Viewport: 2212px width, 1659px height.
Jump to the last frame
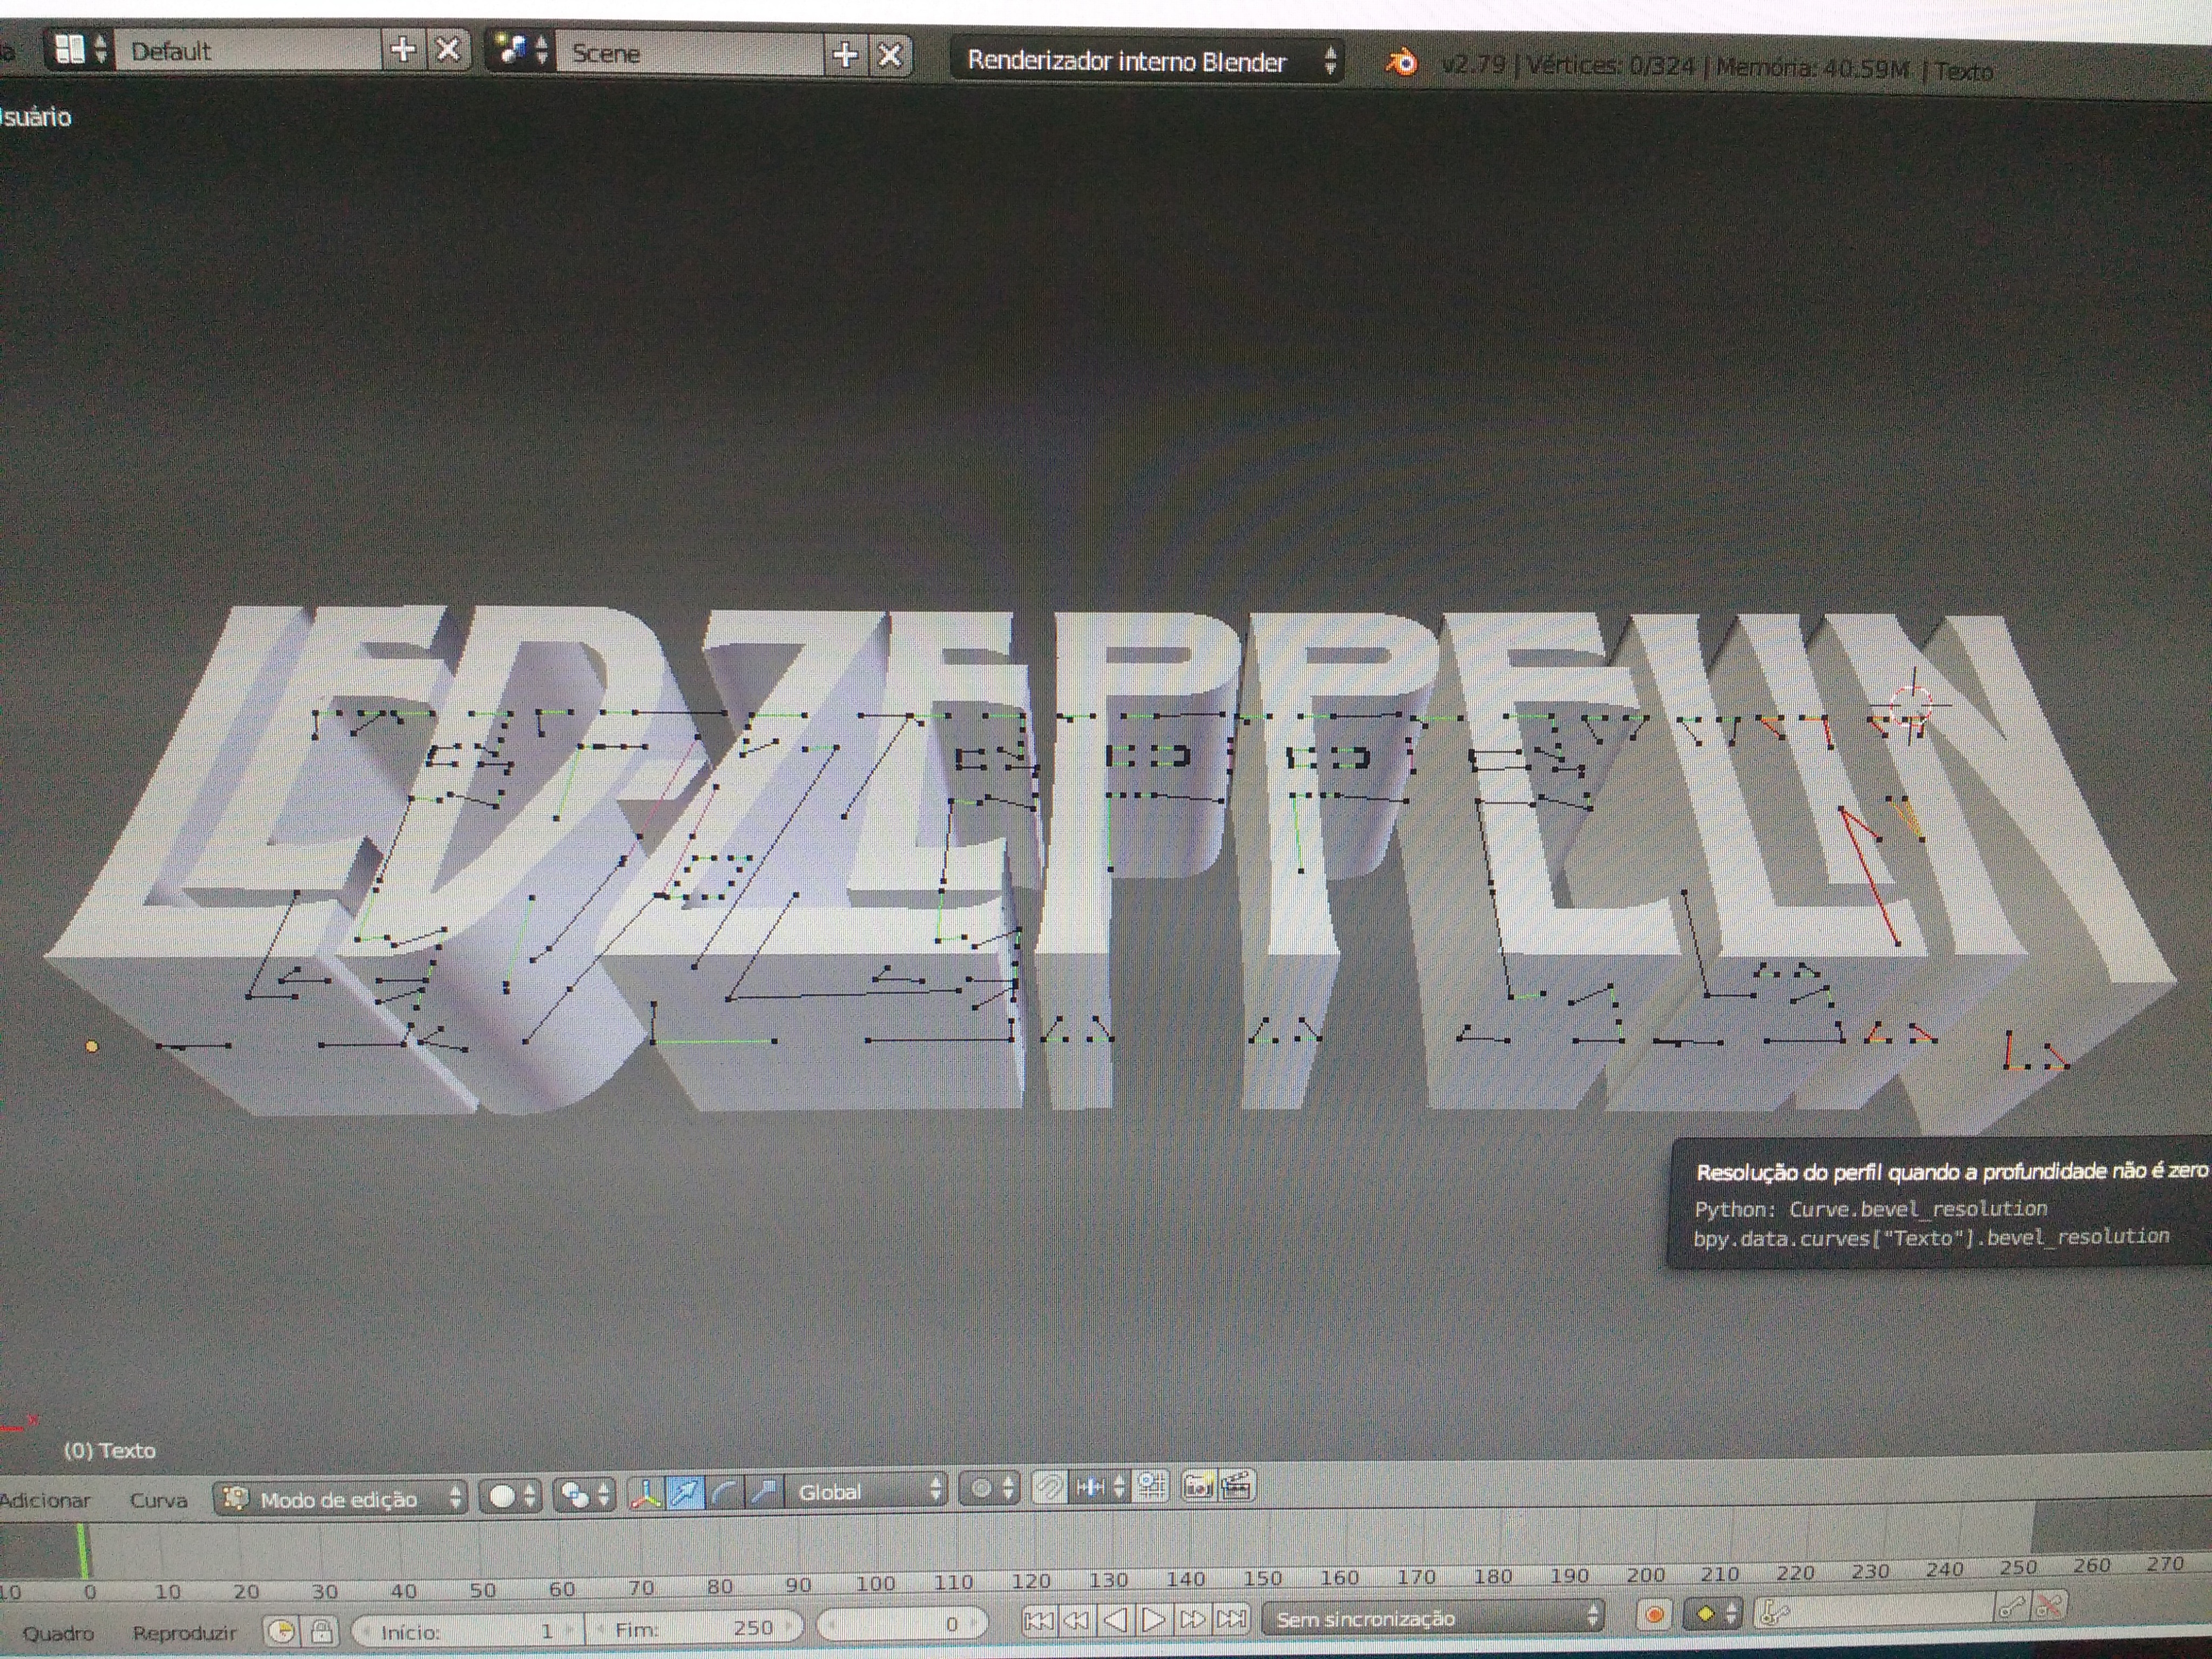(x=1231, y=1618)
